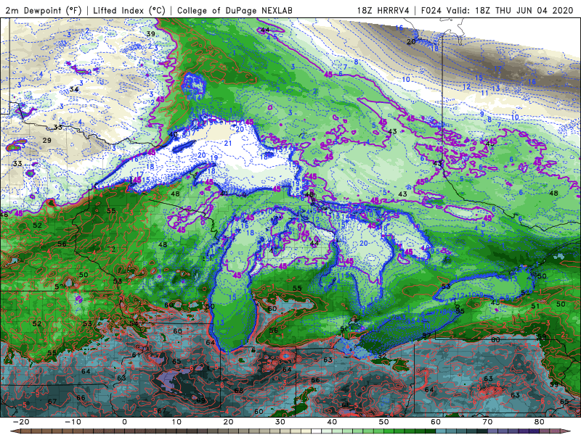Click the '2m Dewpoint (°F)' title text
Image resolution: width=581 pixels, height=435 pixels.
click(x=43, y=10)
